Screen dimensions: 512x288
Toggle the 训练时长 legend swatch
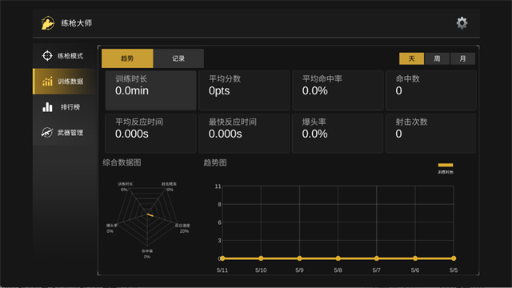tap(446, 165)
